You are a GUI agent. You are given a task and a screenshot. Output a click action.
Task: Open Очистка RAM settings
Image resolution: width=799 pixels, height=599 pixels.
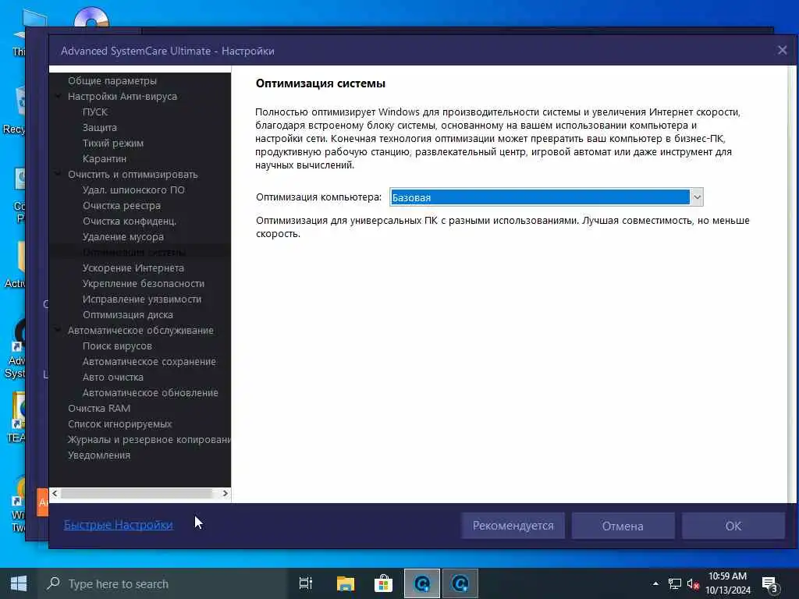[x=99, y=408]
